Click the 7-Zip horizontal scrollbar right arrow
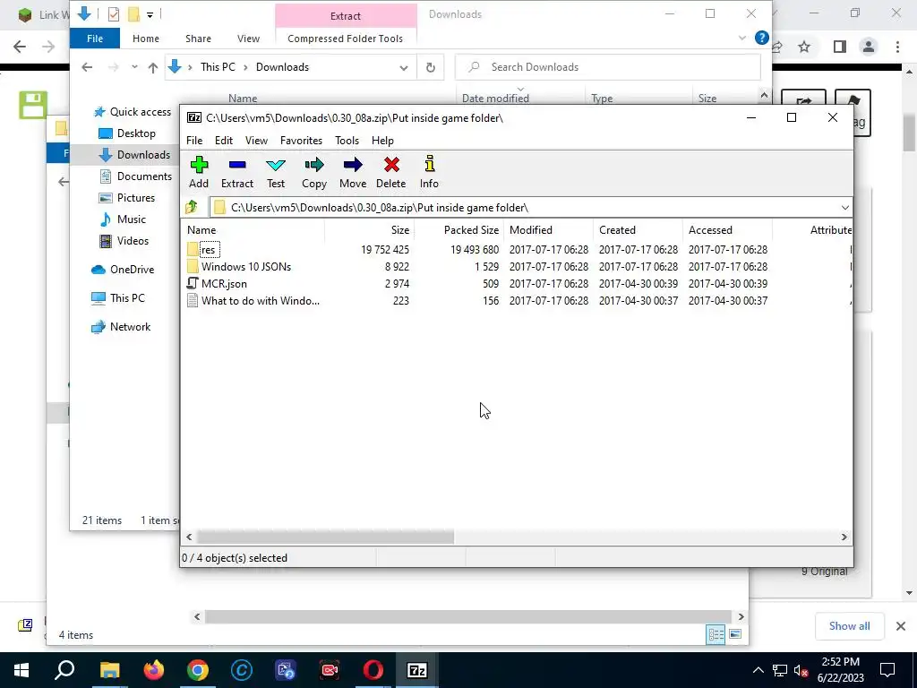The image size is (917, 688). 844,537
